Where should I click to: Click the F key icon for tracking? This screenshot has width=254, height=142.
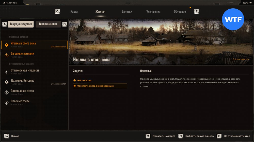(x=219, y=136)
